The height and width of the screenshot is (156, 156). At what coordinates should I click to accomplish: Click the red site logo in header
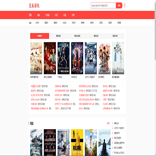[34, 6]
